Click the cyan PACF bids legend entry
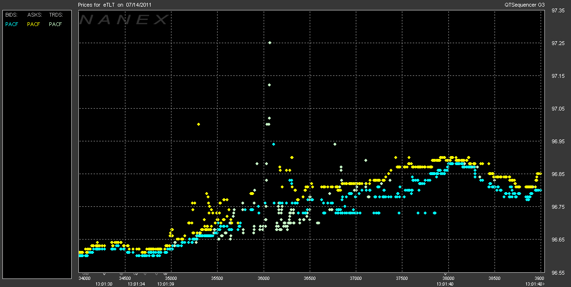The width and height of the screenshot is (571, 287). tap(11, 24)
